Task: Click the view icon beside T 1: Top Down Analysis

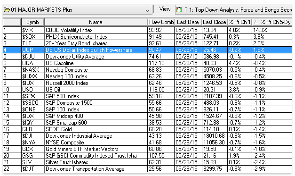Action: pos(179,9)
